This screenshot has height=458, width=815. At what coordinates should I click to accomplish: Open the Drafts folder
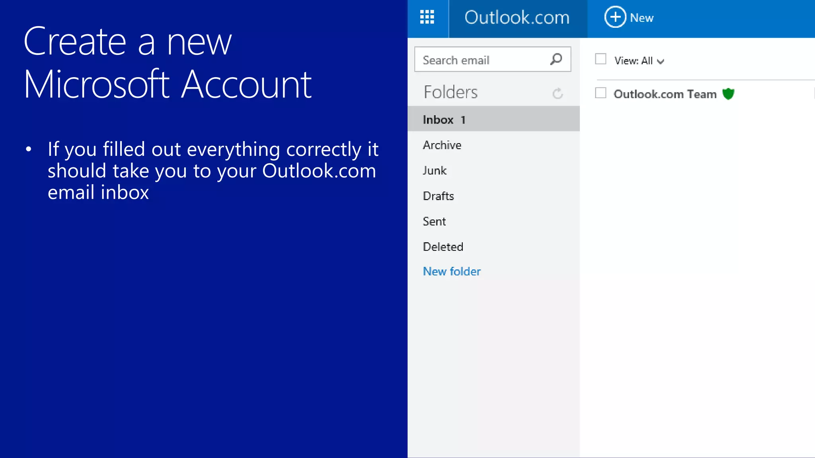(x=438, y=196)
